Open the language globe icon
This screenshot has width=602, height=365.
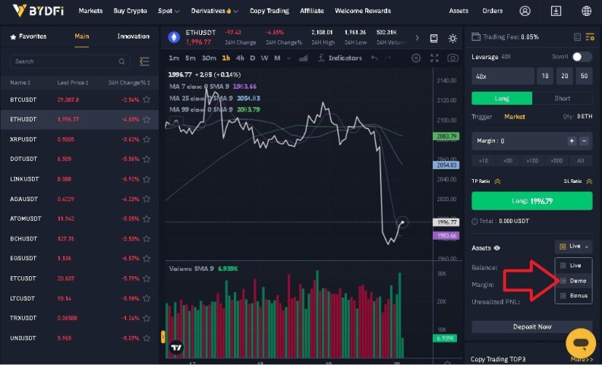[x=586, y=11]
